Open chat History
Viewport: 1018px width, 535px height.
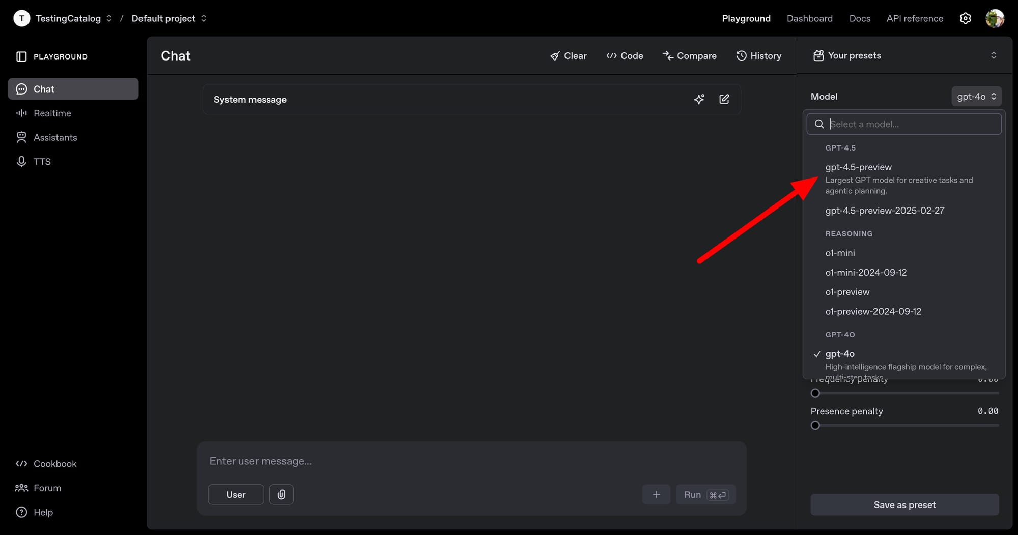click(759, 56)
